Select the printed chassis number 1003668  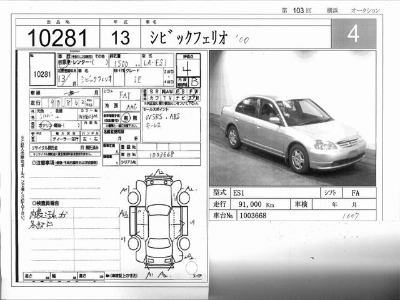point(253,216)
